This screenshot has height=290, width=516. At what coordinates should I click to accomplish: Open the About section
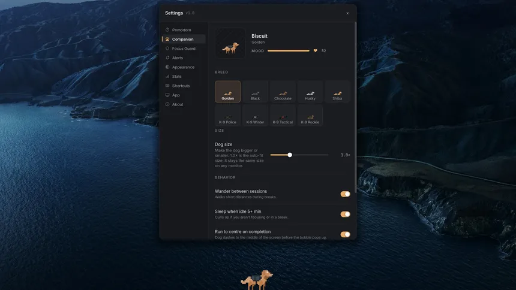184,104
